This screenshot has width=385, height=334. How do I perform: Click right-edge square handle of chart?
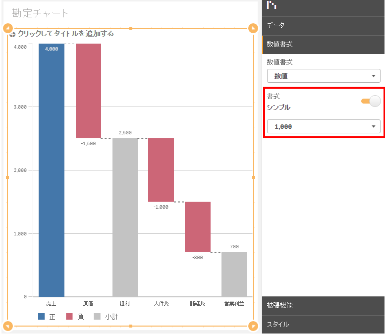coord(254,177)
